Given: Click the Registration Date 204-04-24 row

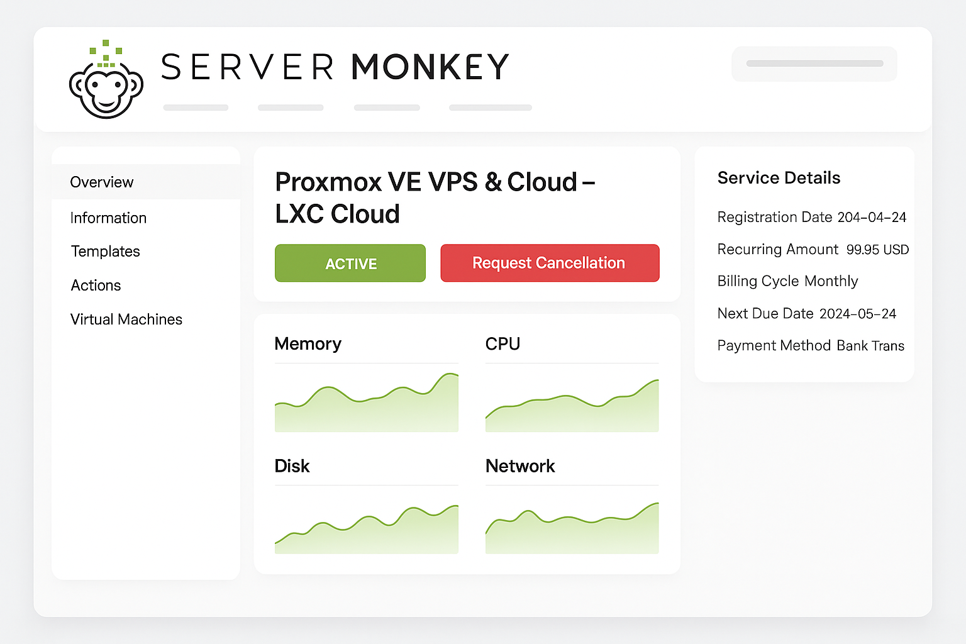Looking at the screenshot, I should click(812, 217).
